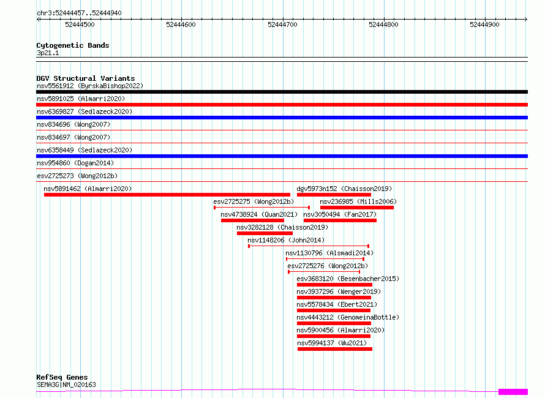Click esv2725275 (Wong2012b) label
This screenshot has width=545, height=398.
click(x=254, y=201)
